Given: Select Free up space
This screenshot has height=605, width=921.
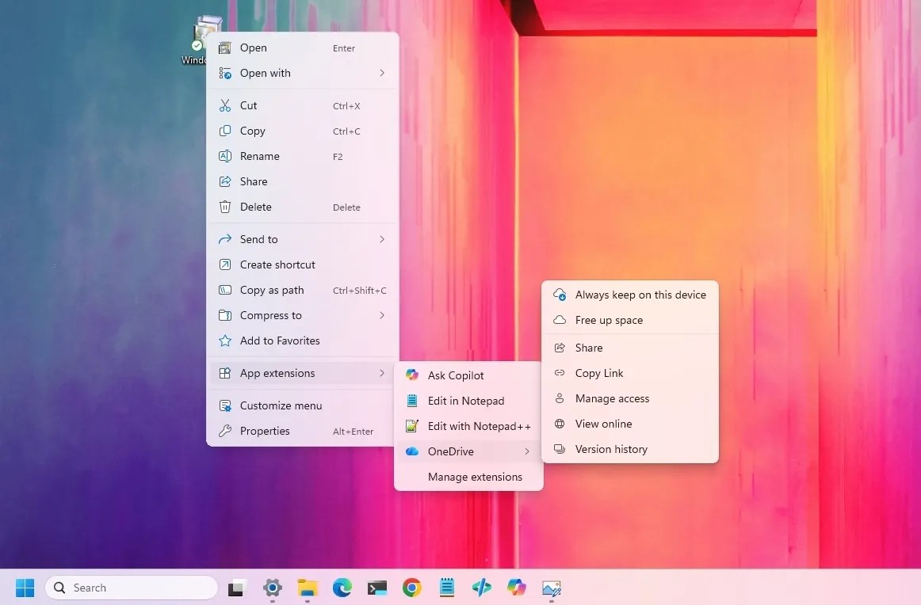Looking at the screenshot, I should coord(629,320).
